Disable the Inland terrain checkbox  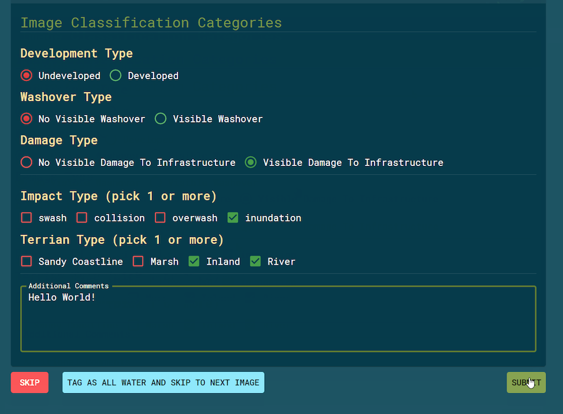pyautogui.click(x=194, y=261)
